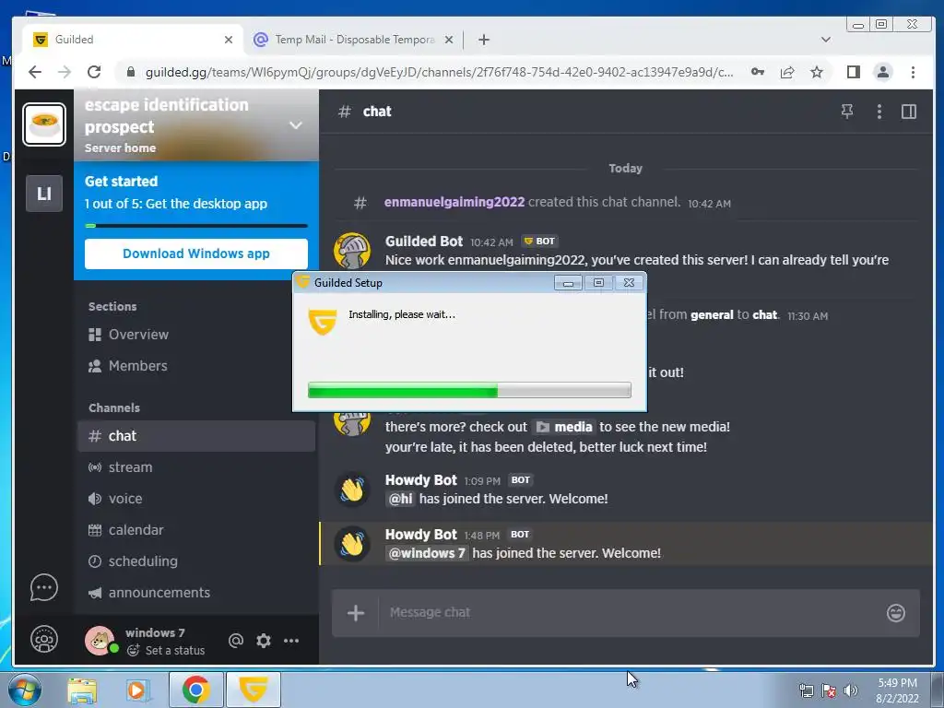The image size is (944, 708).
Task: Open the Overview section
Action: click(196, 335)
